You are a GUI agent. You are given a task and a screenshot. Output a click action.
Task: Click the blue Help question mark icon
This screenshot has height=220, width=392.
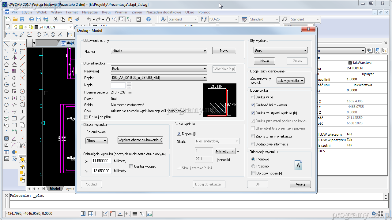pyautogui.click(x=149, y=19)
